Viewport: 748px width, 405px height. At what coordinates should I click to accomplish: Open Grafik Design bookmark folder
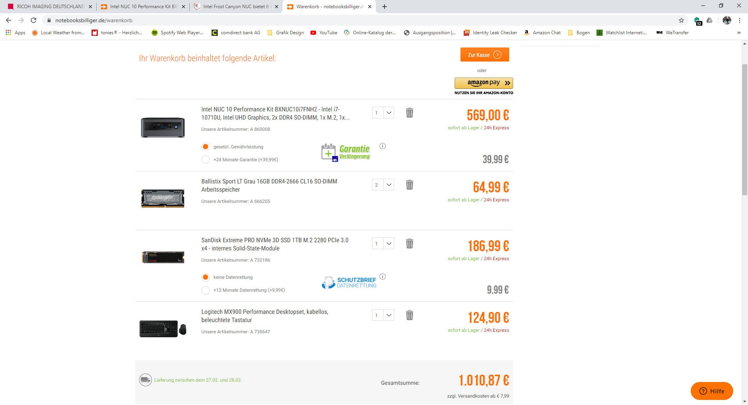[286, 33]
